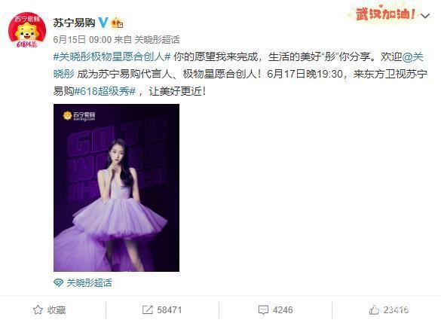The width and height of the screenshot is (441, 320).
Task: Click the super topic diamond icon
Action: tap(58, 282)
